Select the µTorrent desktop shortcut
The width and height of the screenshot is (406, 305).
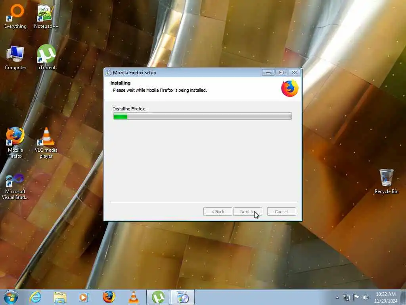[x=46, y=58]
